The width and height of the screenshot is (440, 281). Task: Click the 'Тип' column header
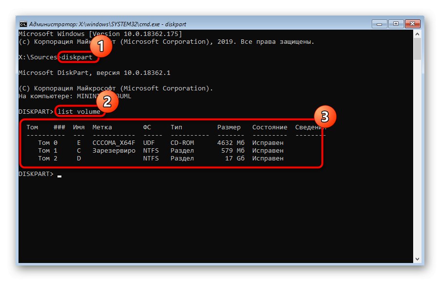(176, 127)
